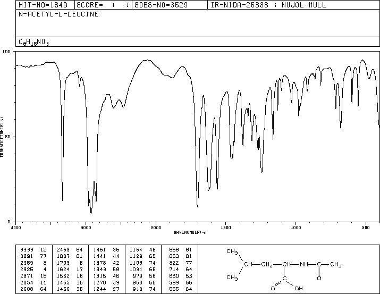The width and height of the screenshot is (380, 294).
Task: Click transmittance value 27 beside 1244
Action: 116,289
